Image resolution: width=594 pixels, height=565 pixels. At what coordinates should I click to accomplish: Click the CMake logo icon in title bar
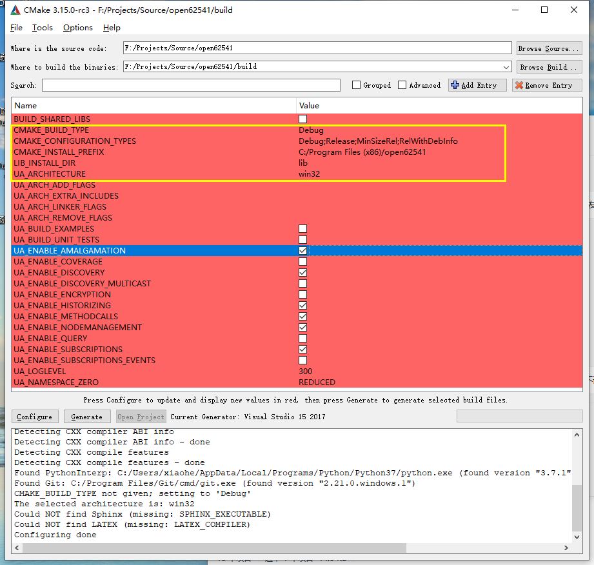tap(15, 10)
